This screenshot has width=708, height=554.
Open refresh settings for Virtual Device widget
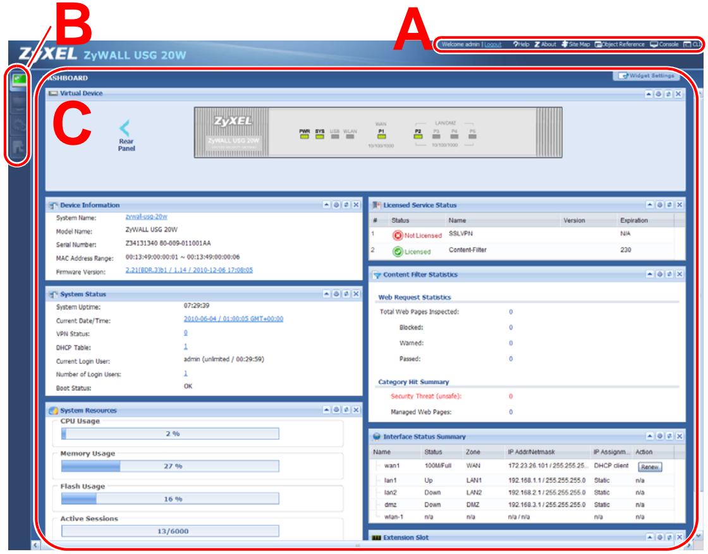[x=658, y=94]
